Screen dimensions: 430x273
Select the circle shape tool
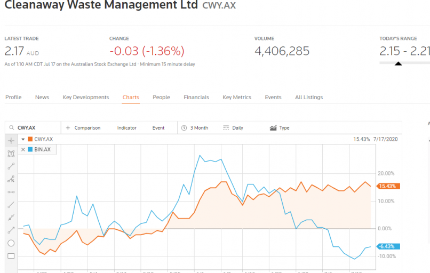pyautogui.click(x=11, y=243)
